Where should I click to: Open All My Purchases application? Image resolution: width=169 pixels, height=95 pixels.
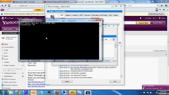coord(10,79)
